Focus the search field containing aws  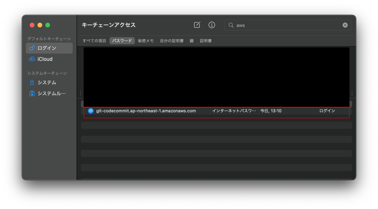(x=288, y=25)
